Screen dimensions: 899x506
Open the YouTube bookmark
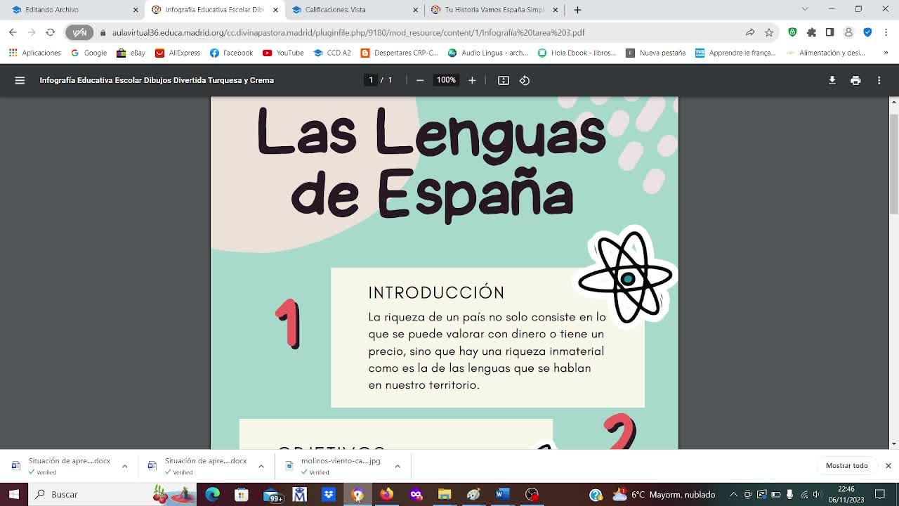coord(283,53)
